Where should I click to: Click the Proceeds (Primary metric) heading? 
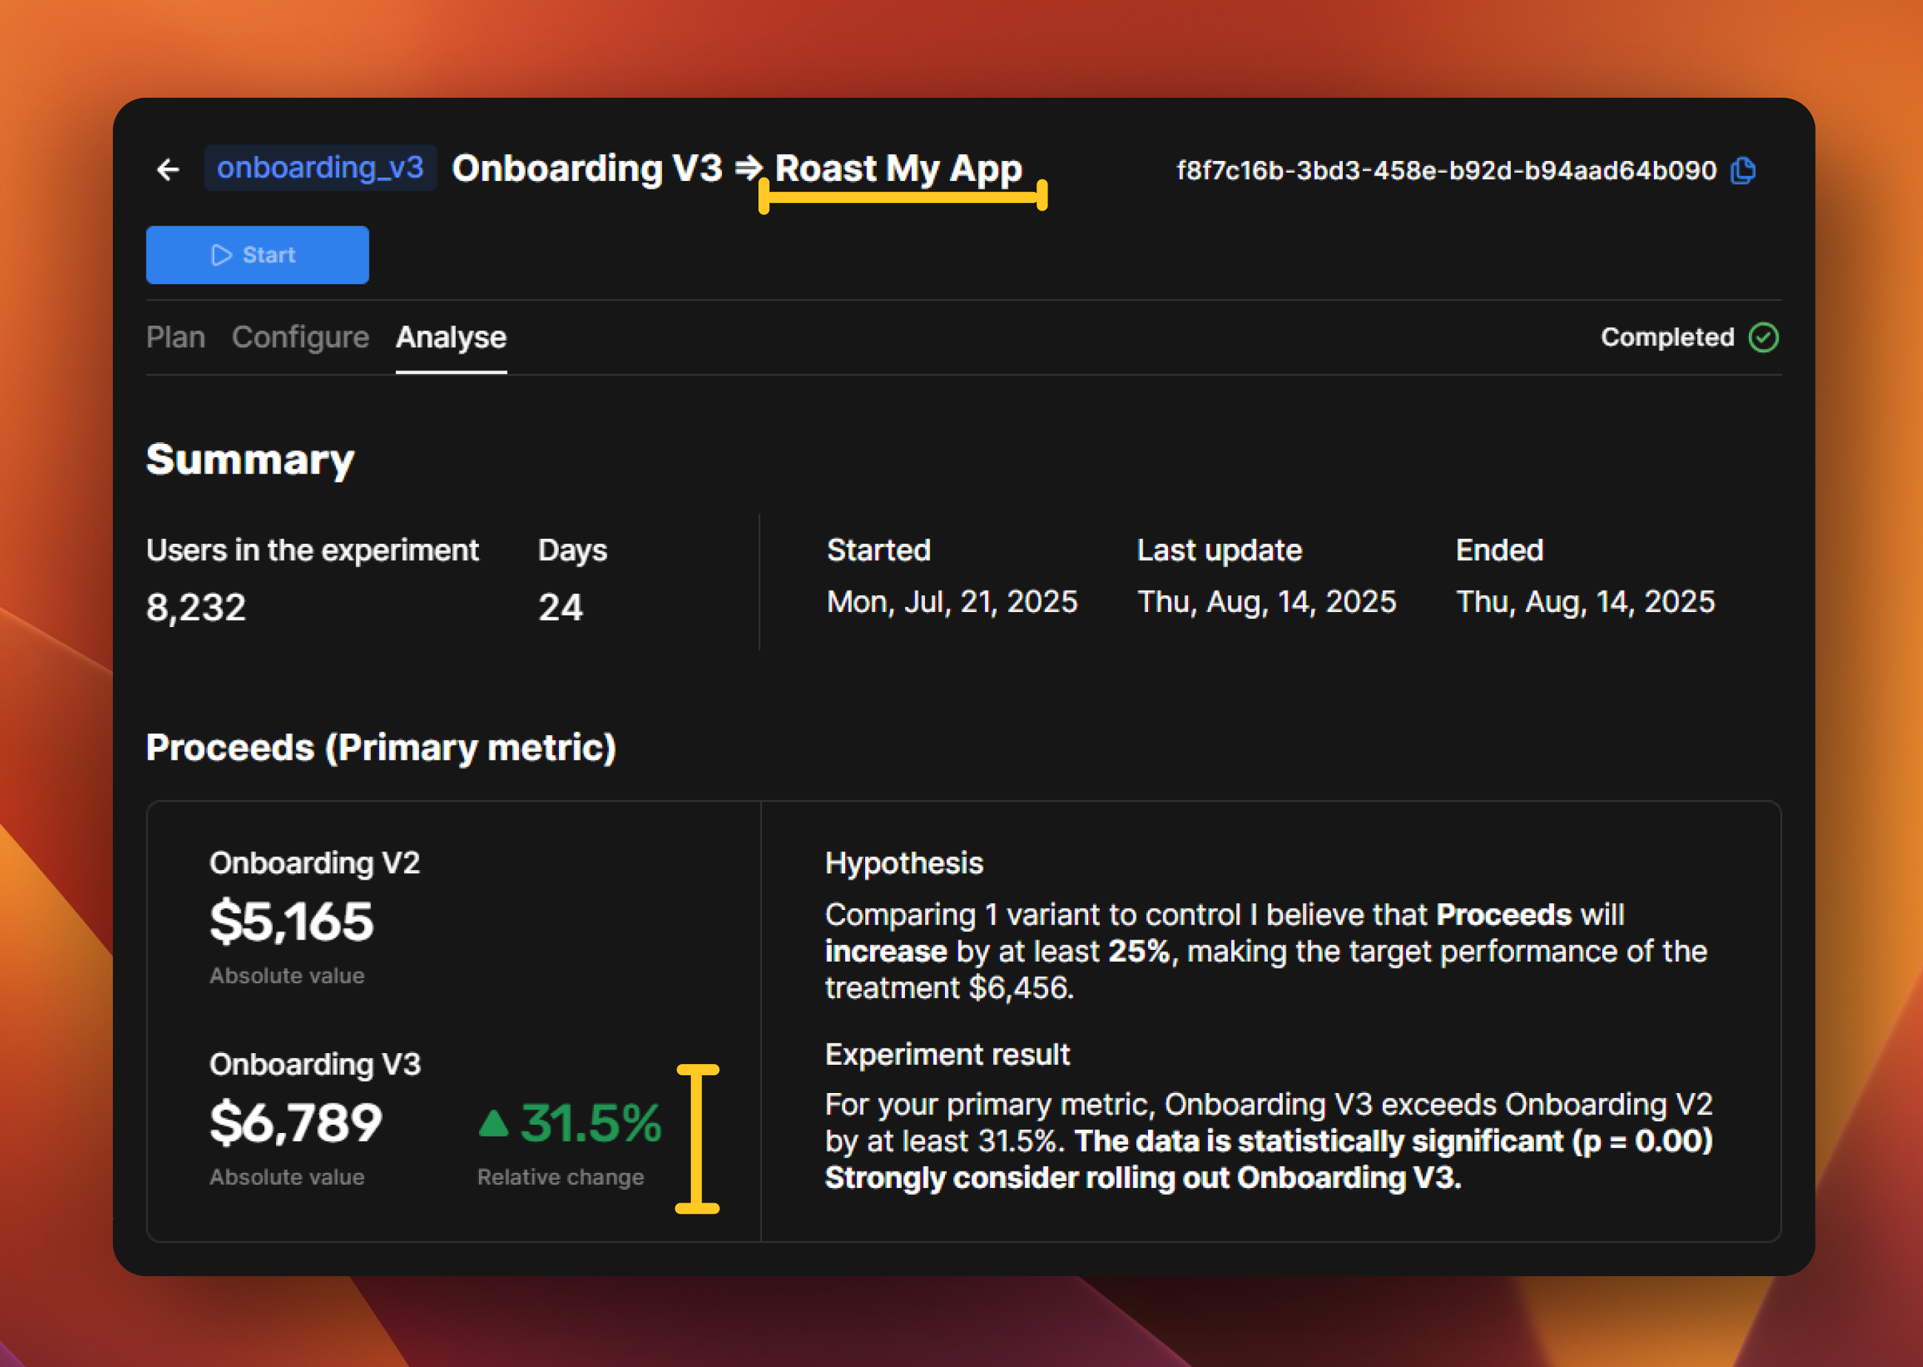click(x=381, y=748)
